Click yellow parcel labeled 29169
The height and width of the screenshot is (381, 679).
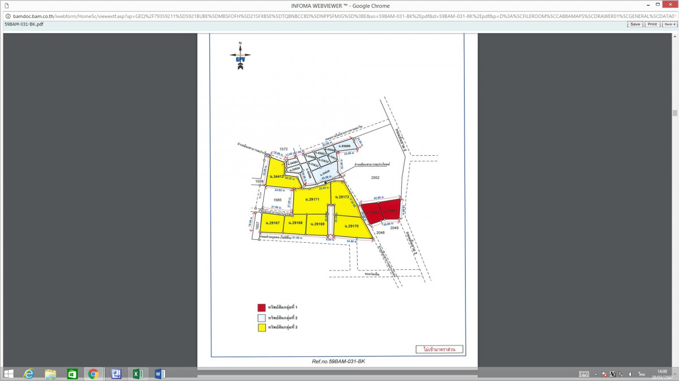(x=317, y=226)
